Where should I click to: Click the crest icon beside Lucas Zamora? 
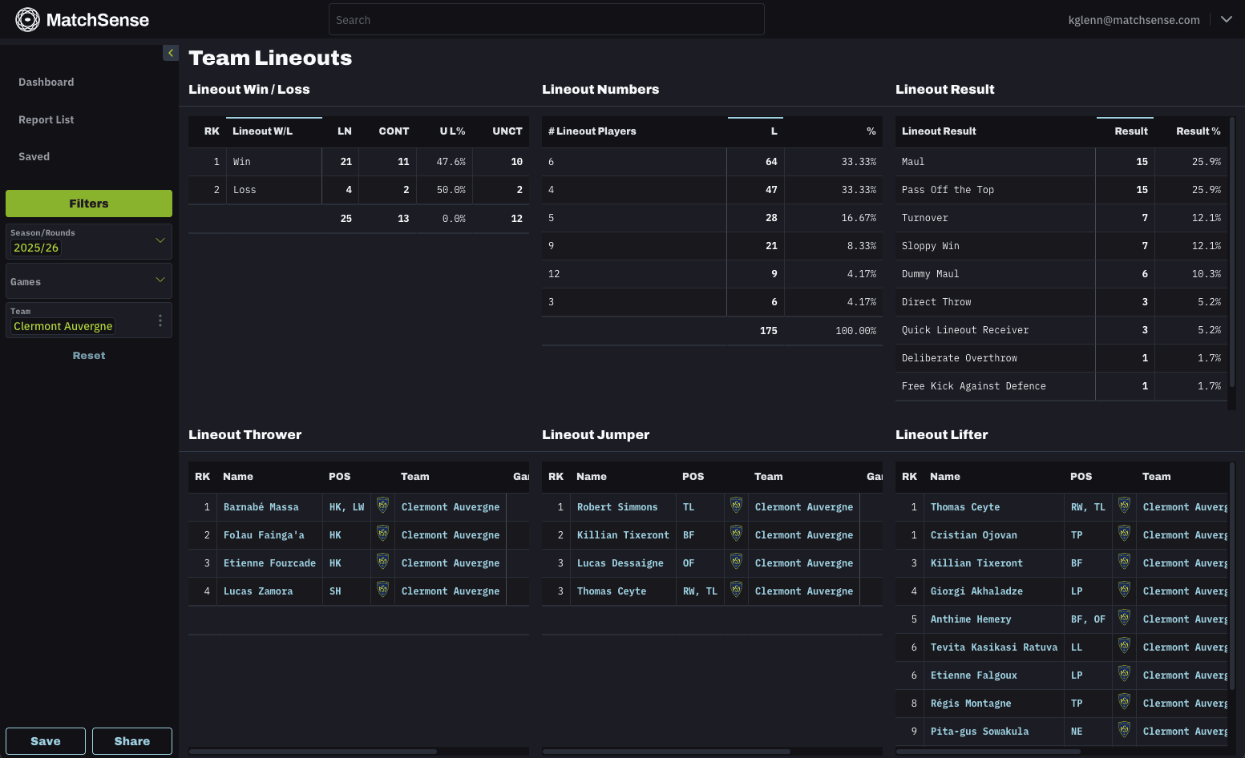(382, 591)
